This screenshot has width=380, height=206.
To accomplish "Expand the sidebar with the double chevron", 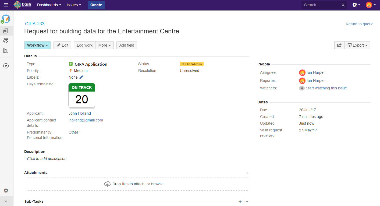I will click(x=6, y=201).
